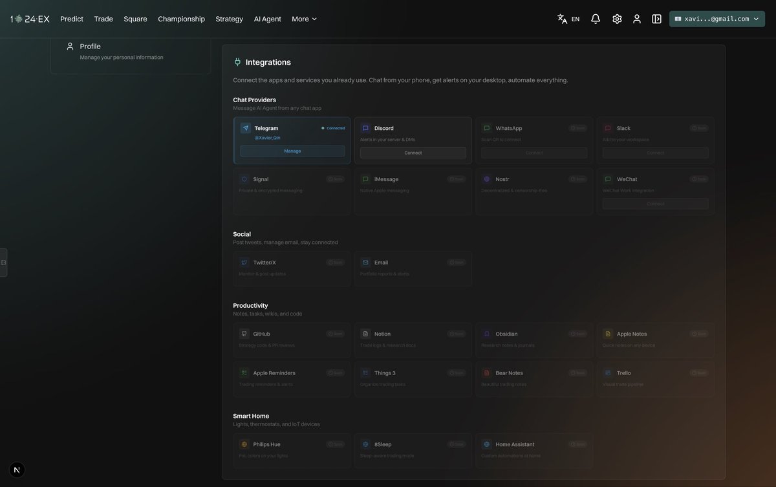
Task: Click the Apple Notes card icon
Action: [608, 334]
